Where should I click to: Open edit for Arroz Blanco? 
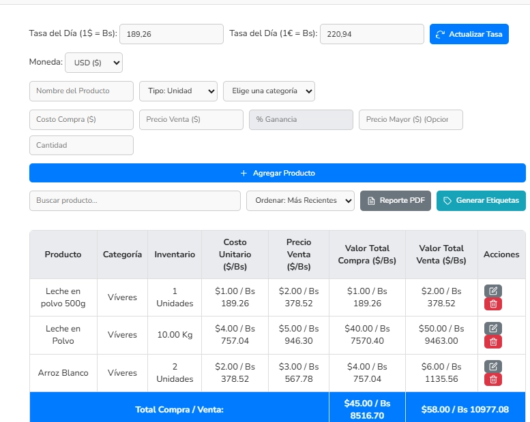coord(493,366)
